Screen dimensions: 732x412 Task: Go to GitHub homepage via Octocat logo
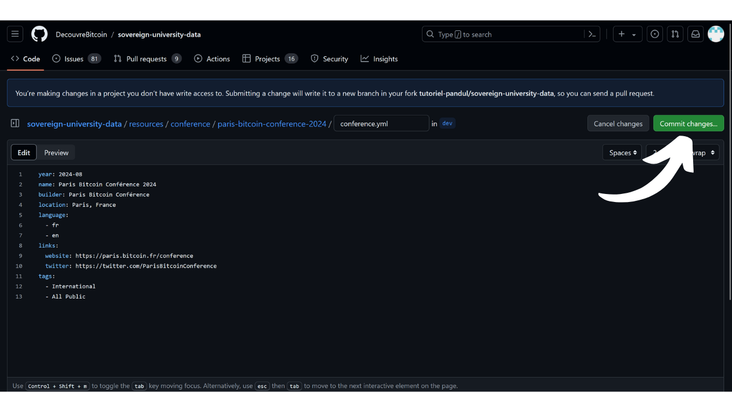tap(39, 34)
